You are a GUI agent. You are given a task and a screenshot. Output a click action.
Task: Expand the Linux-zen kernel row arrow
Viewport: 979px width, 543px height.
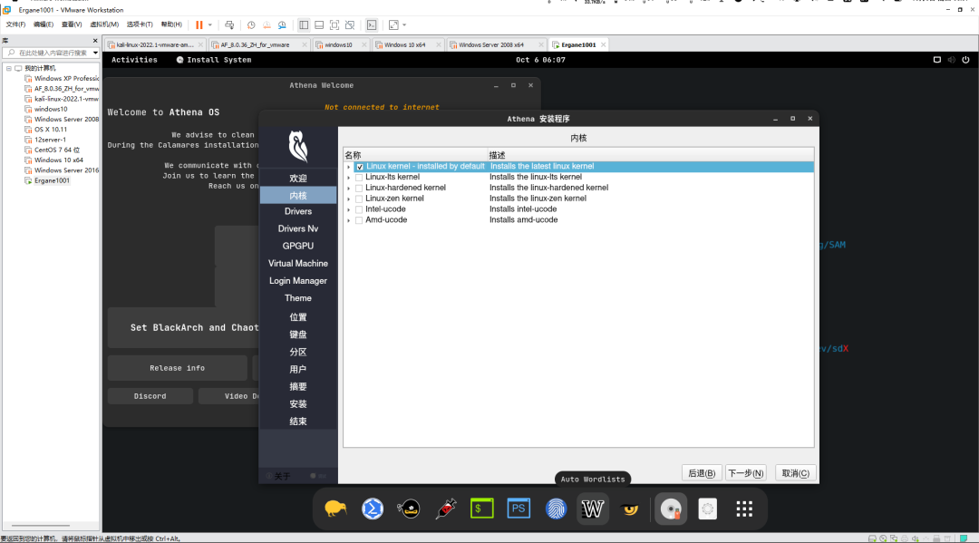click(x=349, y=199)
